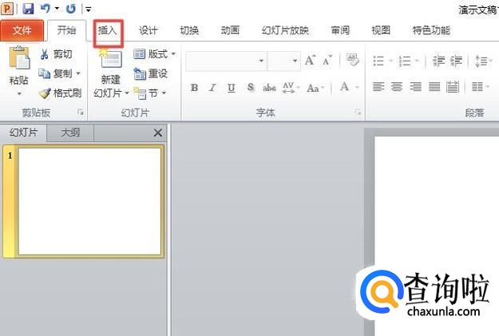Screen dimensions: 499x336
Task: Switch to the 插入 (Insert) tab
Action: tap(108, 30)
